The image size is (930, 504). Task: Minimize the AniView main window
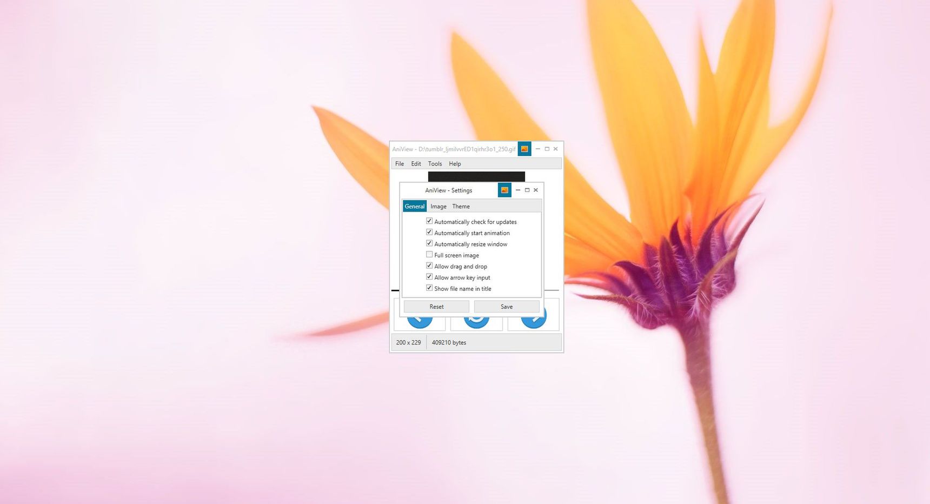pos(537,149)
